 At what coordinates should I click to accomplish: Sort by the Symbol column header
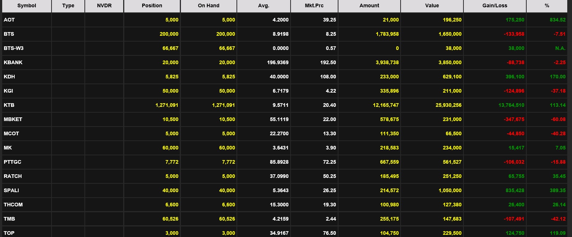26,6
